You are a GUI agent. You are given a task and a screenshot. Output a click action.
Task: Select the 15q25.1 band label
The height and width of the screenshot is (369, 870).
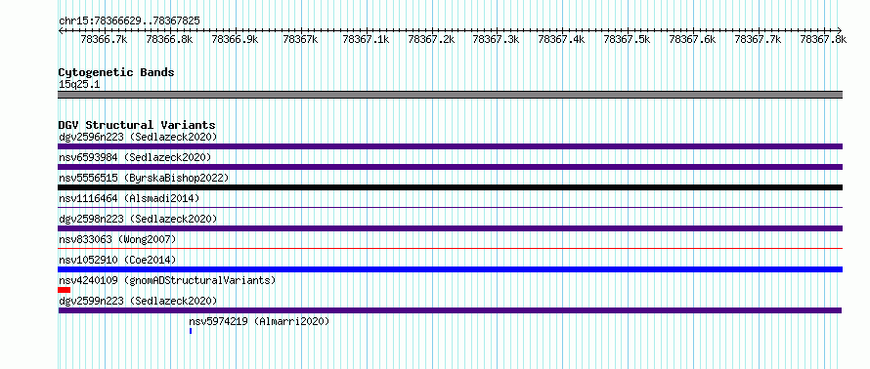point(79,85)
